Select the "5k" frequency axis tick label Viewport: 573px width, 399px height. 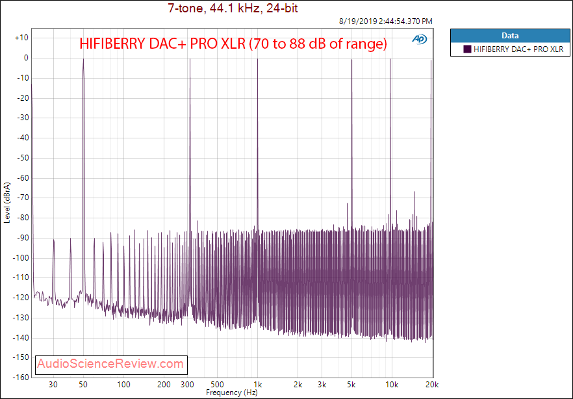point(351,385)
